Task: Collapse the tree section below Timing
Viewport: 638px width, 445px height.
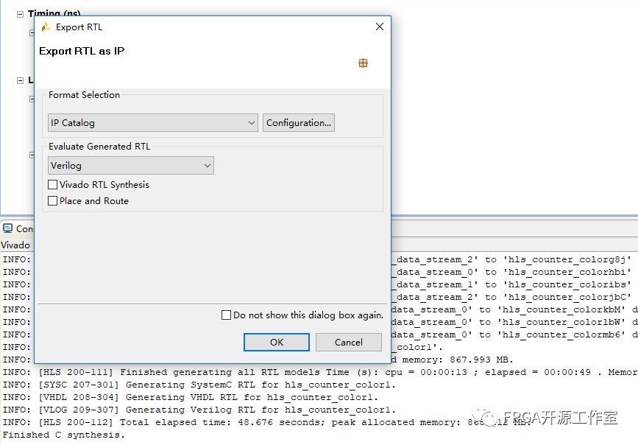Action: coord(21,80)
